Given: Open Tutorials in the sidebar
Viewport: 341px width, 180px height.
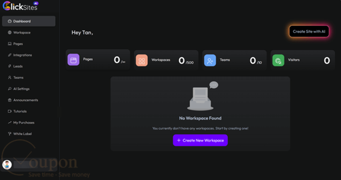Looking at the screenshot, I should 29,111.
